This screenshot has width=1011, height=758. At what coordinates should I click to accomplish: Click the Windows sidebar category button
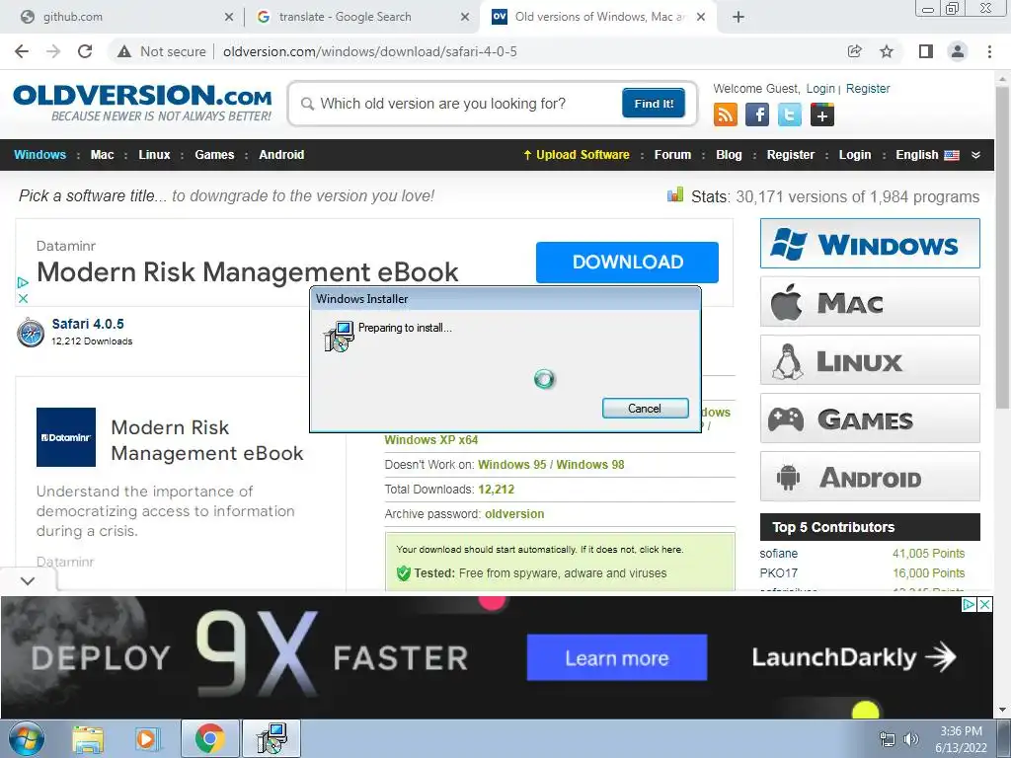pos(870,244)
